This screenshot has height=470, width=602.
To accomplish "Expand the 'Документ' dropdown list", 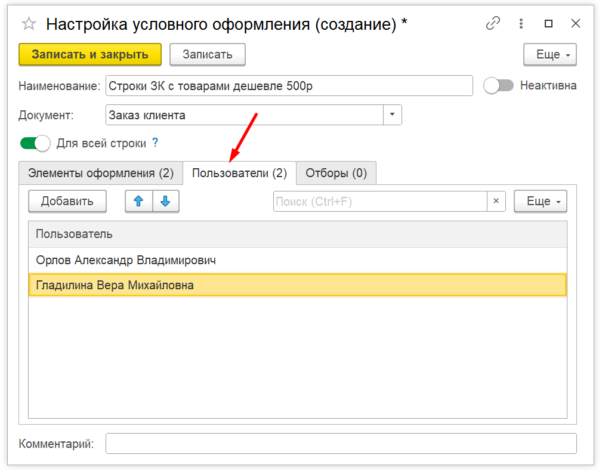I will pos(392,115).
